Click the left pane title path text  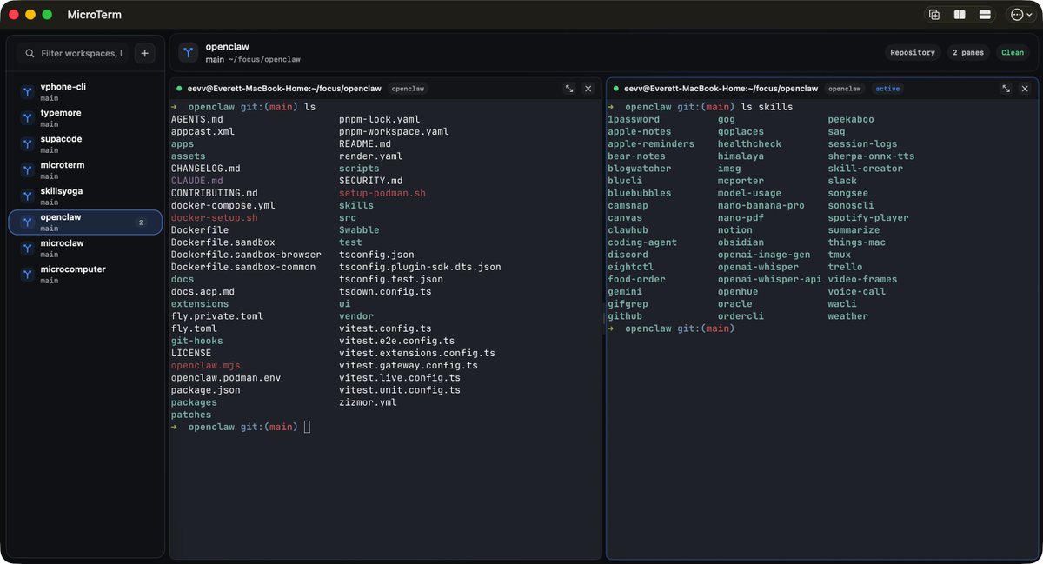pyautogui.click(x=284, y=89)
